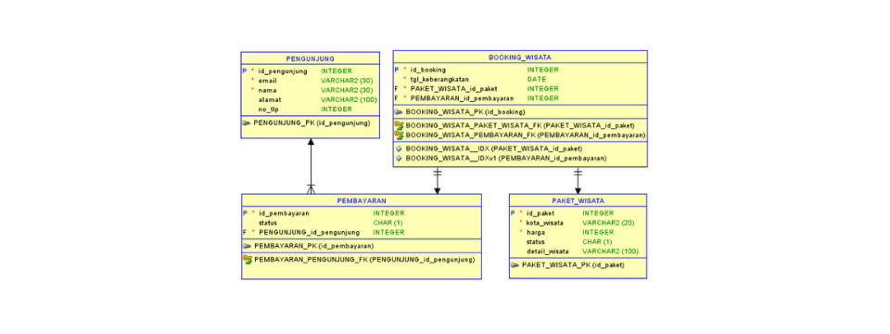Select the PAKET_WISATA table title
This screenshot has width=890, height=334.
tap(578, 200)
